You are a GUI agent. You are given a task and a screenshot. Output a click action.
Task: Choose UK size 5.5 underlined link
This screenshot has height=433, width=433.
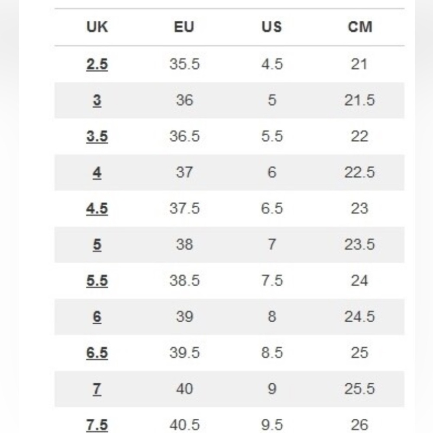(x=97, y=281)
